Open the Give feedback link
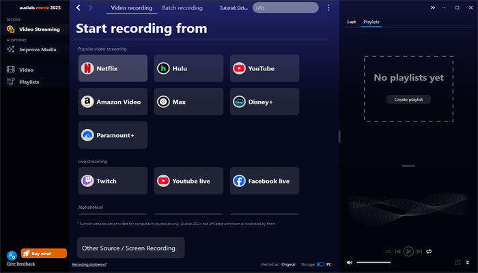The width and height of the screenshot is (478, 273). point(20,264)
